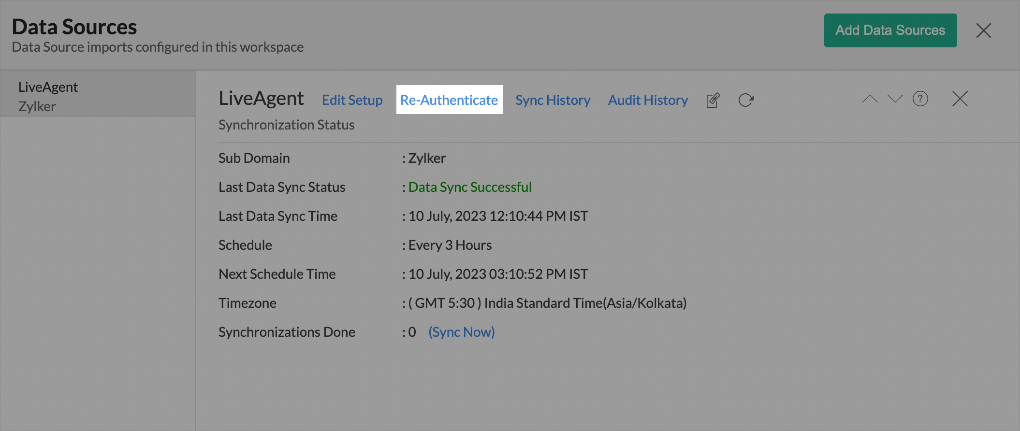Close the Data Sources dialog
The image size is (1020, 431).
tap(983, 30)
